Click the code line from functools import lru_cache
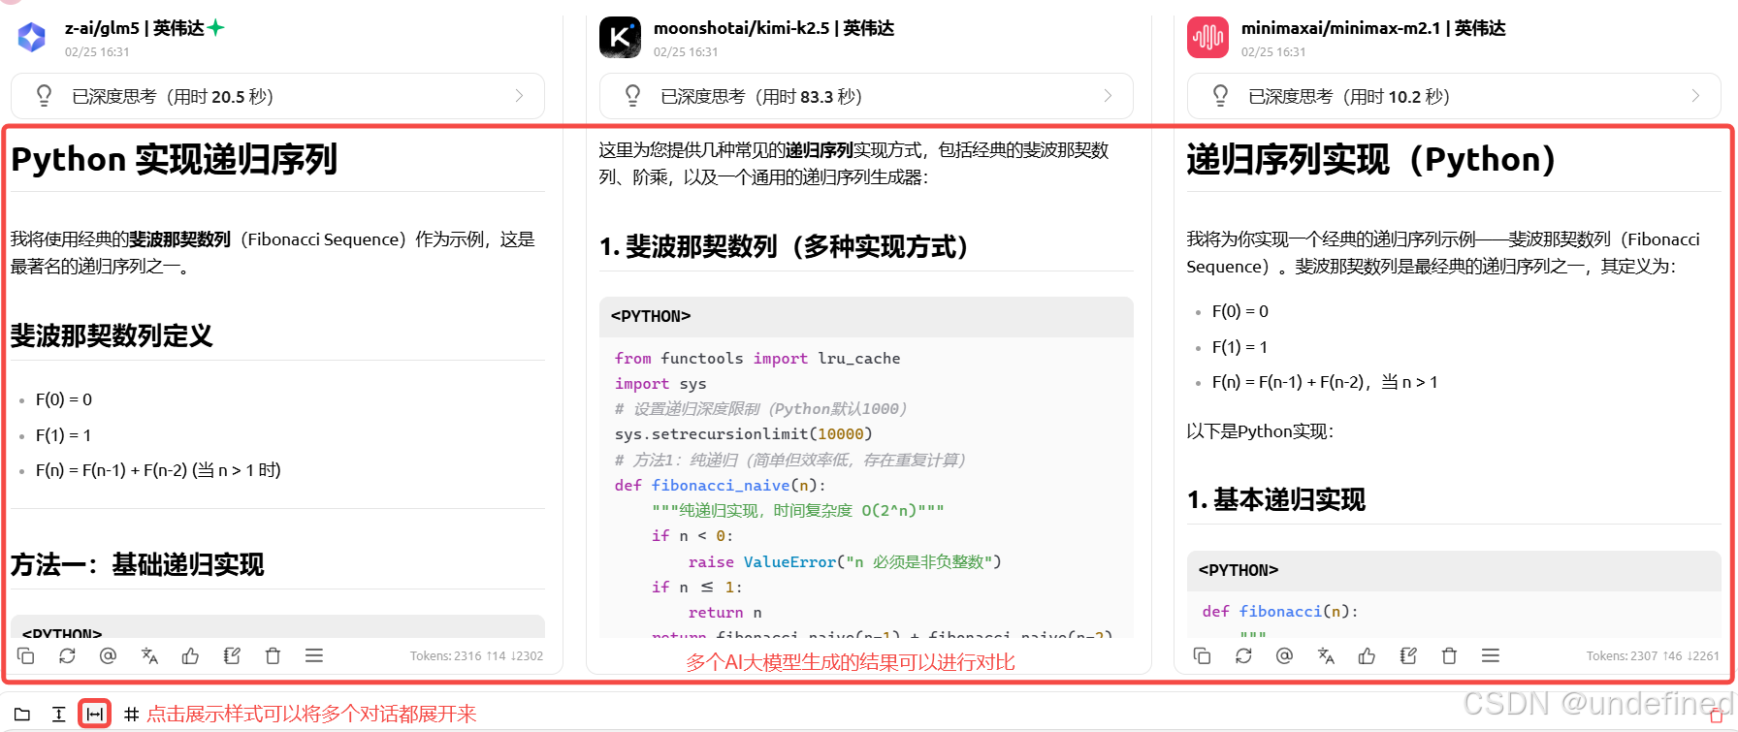The height and width of the screenshot is (732, 1738). (757, 358)
